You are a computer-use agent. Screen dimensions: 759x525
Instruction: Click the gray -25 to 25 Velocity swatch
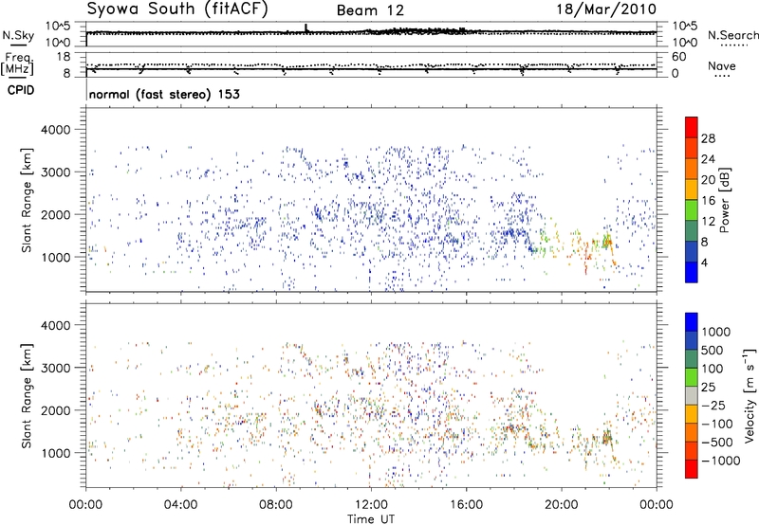coord(692,395)
